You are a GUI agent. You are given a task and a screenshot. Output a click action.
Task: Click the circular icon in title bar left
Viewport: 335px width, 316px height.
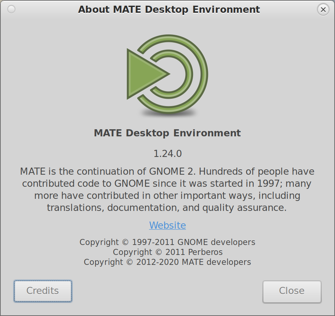pyautogui.click(x=11, y=10)
